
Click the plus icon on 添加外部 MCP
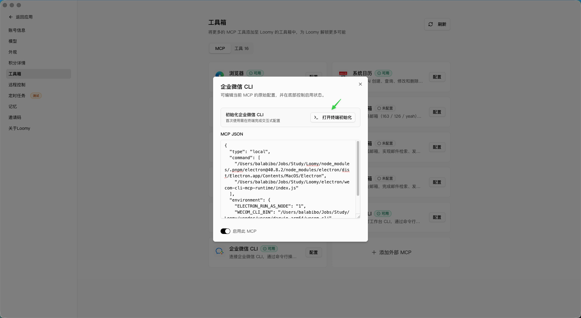tap(374, 252)
